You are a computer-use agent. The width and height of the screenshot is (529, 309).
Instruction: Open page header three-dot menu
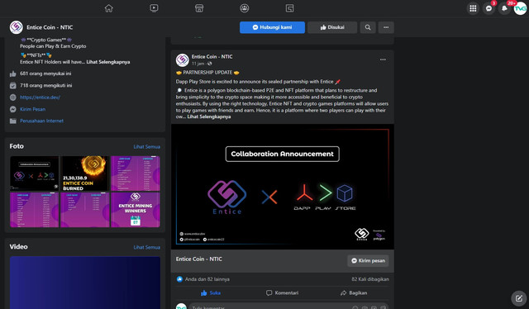pos(386,27)
